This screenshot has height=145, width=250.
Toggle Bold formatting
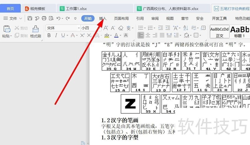[x=49, y=35]
